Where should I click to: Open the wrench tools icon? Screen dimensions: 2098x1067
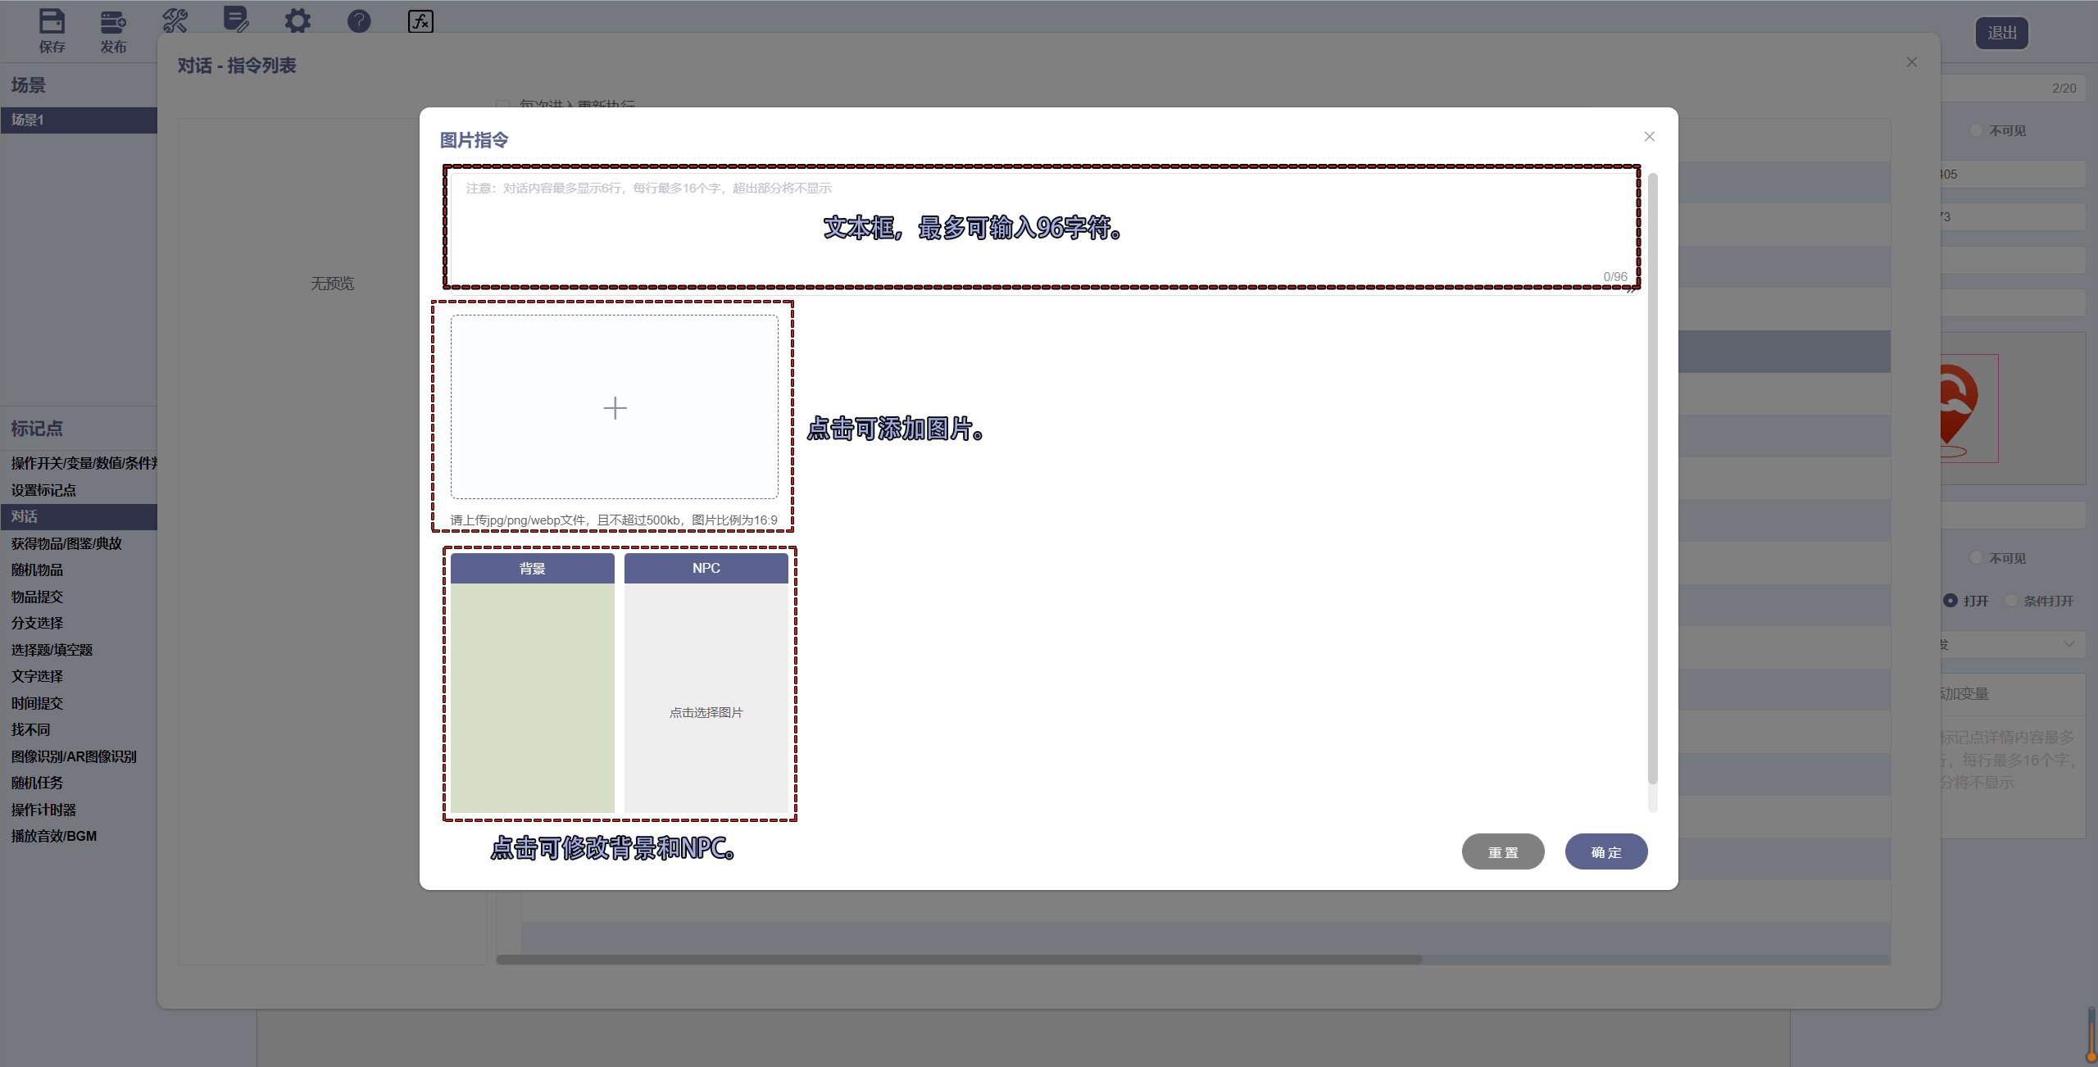[x=175, y=20]
